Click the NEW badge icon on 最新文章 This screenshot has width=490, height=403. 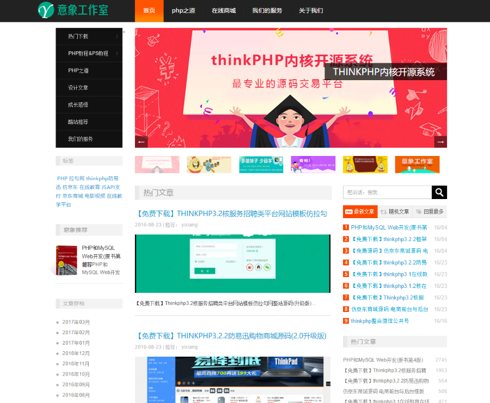click(349, 212)
